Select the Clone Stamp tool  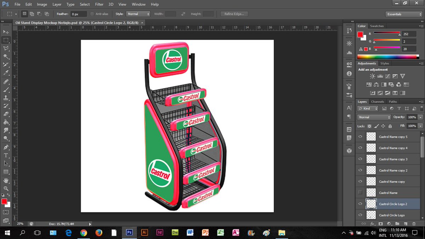[6, 98]
